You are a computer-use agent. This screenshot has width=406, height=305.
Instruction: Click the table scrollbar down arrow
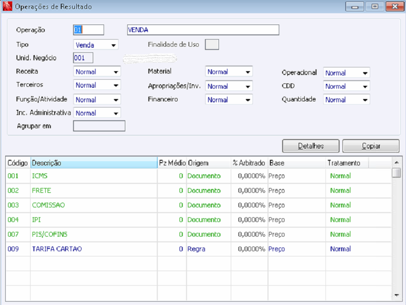[x=396, y=295]
